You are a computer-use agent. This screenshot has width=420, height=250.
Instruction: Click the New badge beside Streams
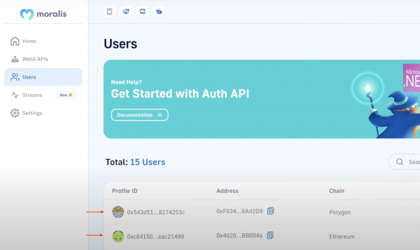tap(66, 95)
